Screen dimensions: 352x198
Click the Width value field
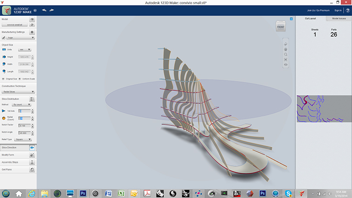(24, 64)
